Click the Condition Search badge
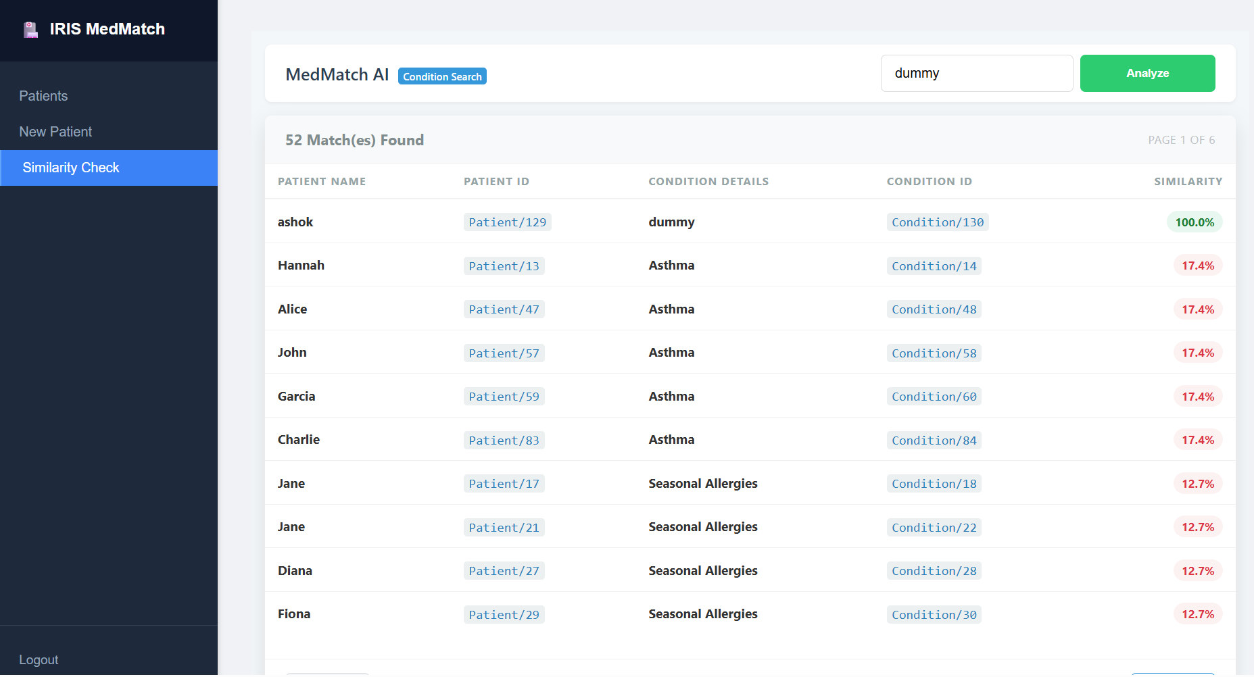1254x677 pixels. click(442, 76)
